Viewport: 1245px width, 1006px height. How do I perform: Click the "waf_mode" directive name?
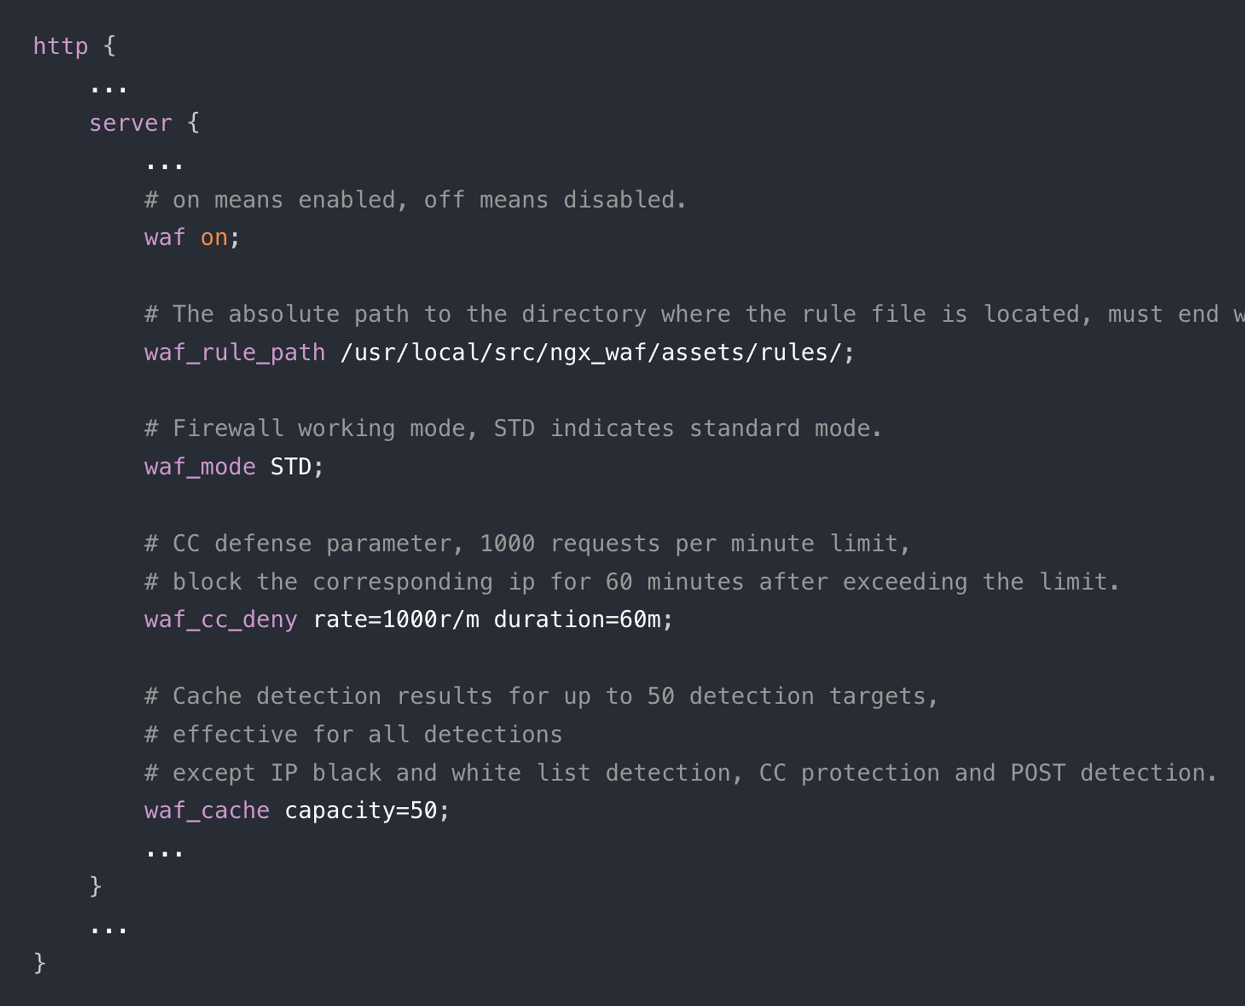[x=200, y=467]
